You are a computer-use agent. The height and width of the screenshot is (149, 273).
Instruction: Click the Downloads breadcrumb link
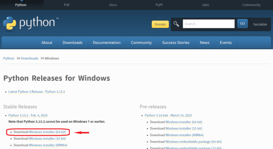click(30, 58)
